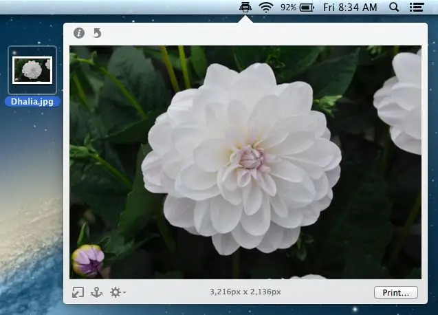Open the gear settings dropdown
This screenshot has height=315, width=438.
coord(118,292)
